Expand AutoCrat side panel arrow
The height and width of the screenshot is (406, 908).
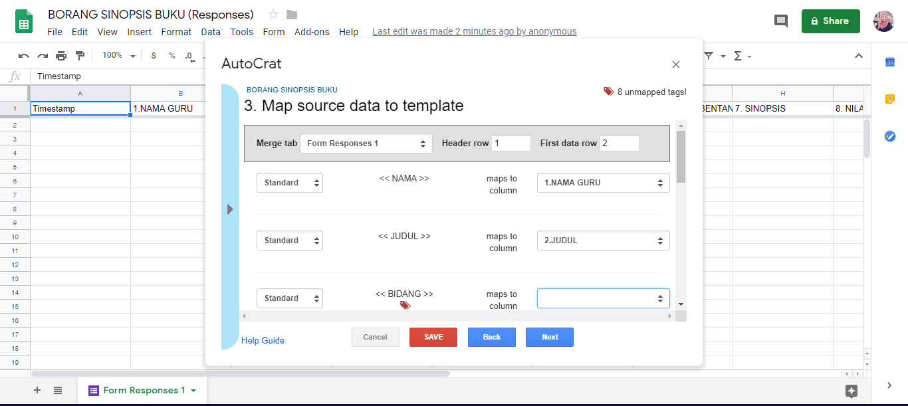(x=230, y=209)
